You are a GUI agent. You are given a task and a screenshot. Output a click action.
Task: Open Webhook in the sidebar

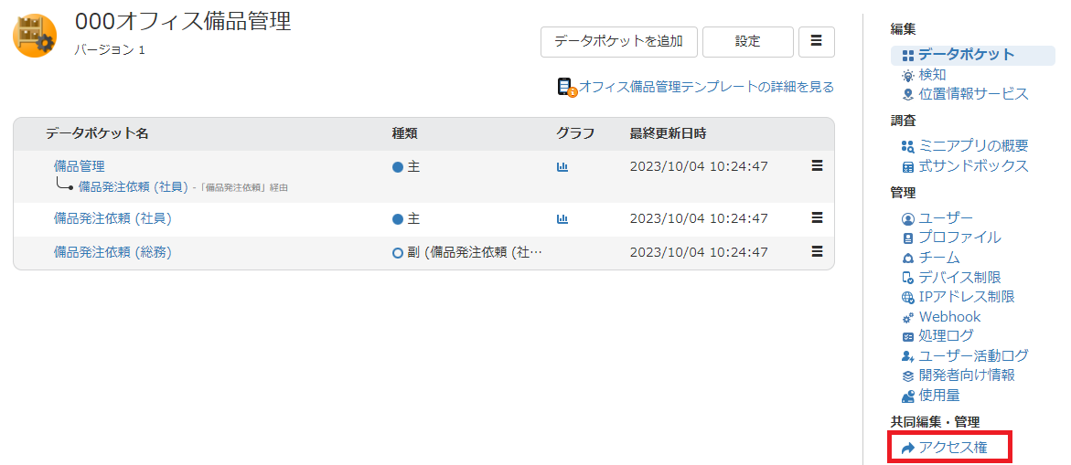click(x=949, y=317)
